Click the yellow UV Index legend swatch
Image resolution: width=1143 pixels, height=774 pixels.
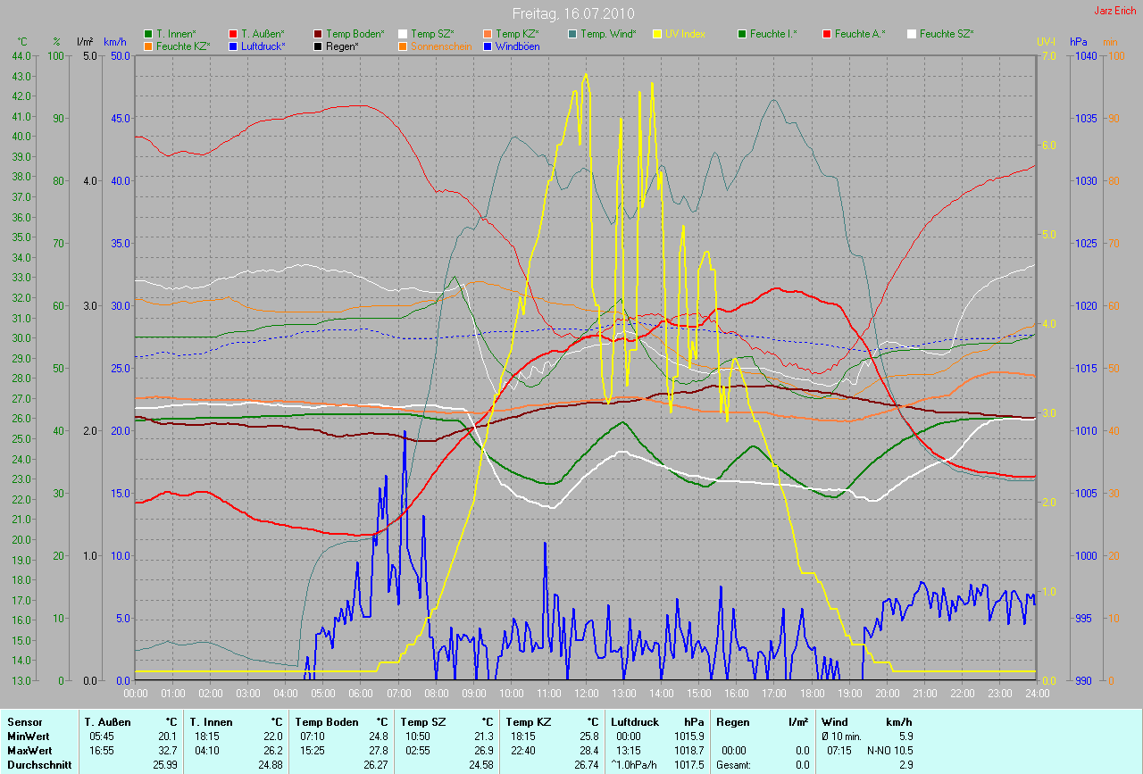(x=658, y=34)
